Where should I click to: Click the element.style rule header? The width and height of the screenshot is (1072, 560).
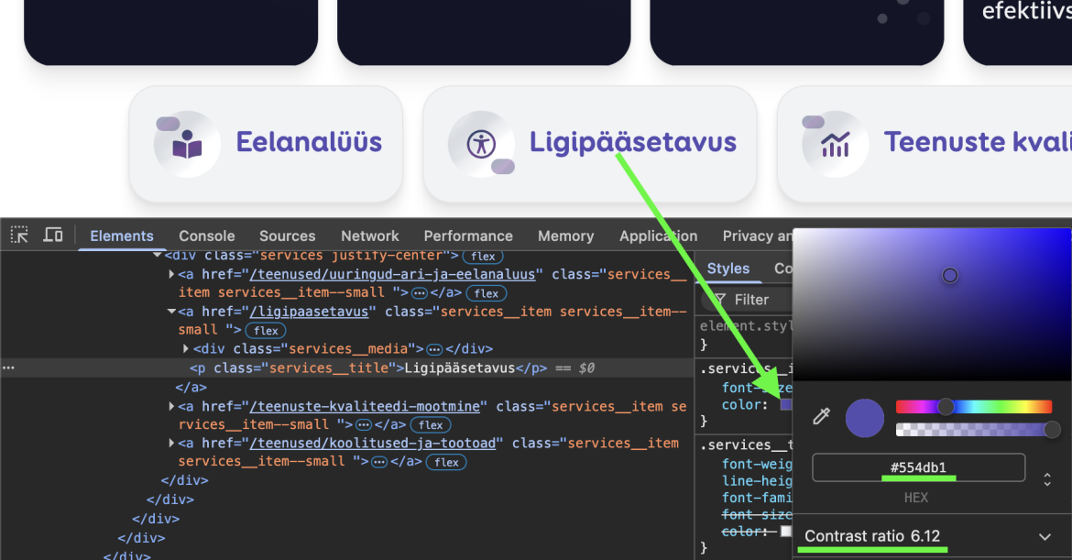coord(745,326)
